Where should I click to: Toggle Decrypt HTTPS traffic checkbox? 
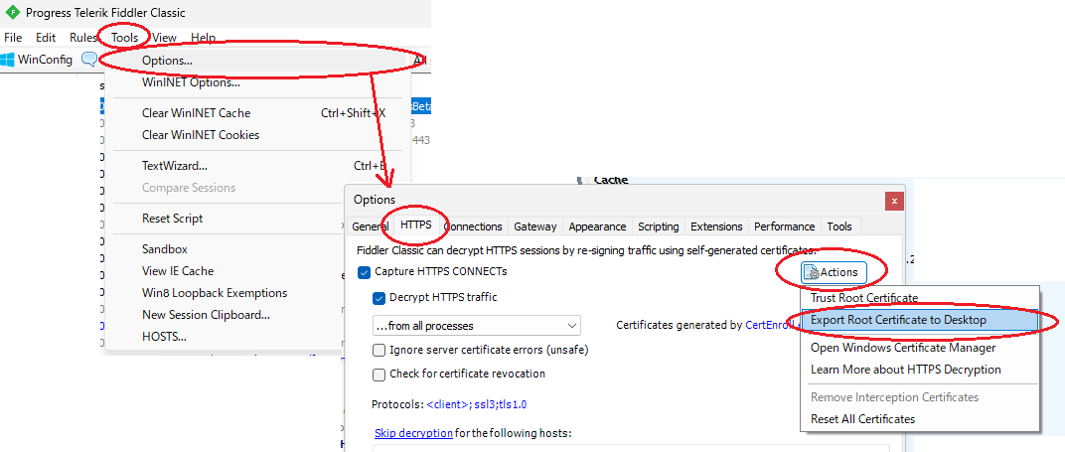(x=379, y=298)
